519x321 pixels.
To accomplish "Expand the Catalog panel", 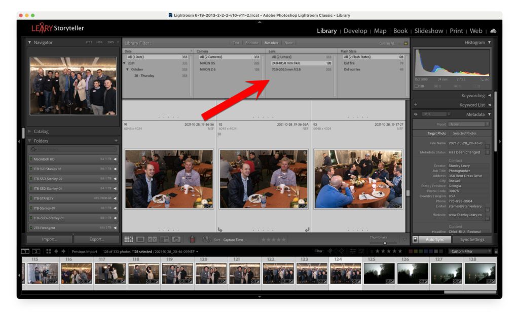I will (29, 131).
